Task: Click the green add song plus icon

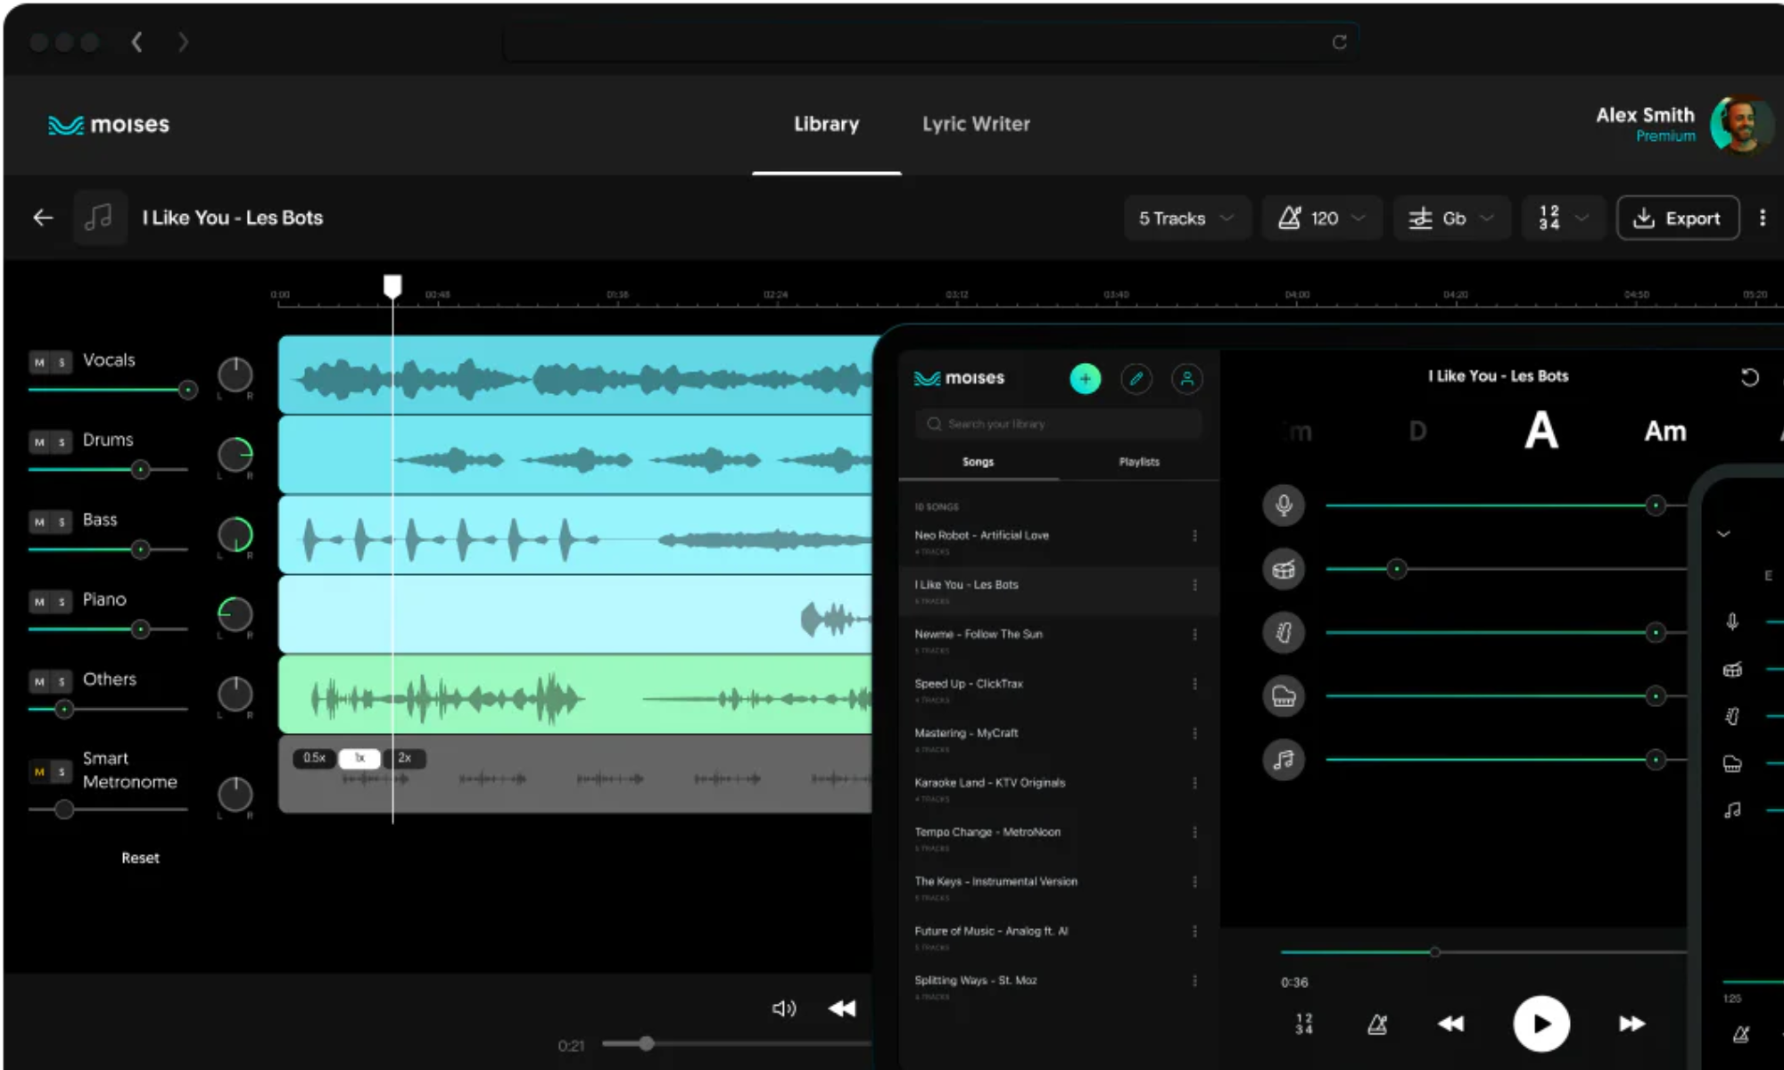Action: [x=1085, y=379]
